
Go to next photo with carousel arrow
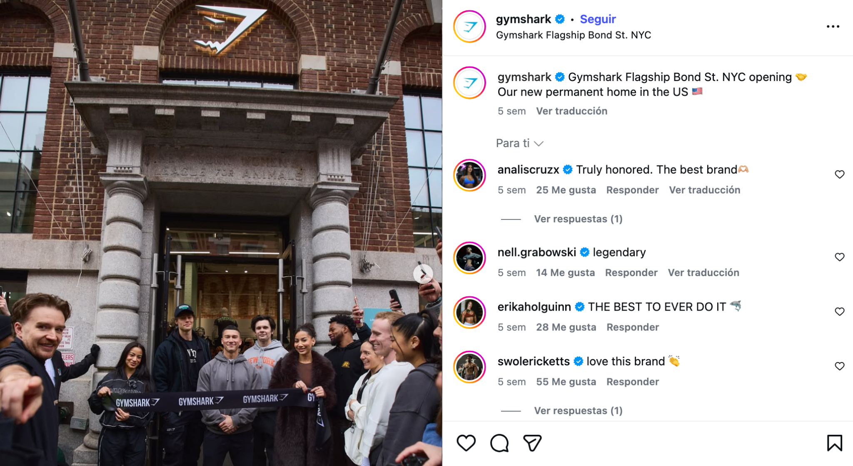coord(423,274)
